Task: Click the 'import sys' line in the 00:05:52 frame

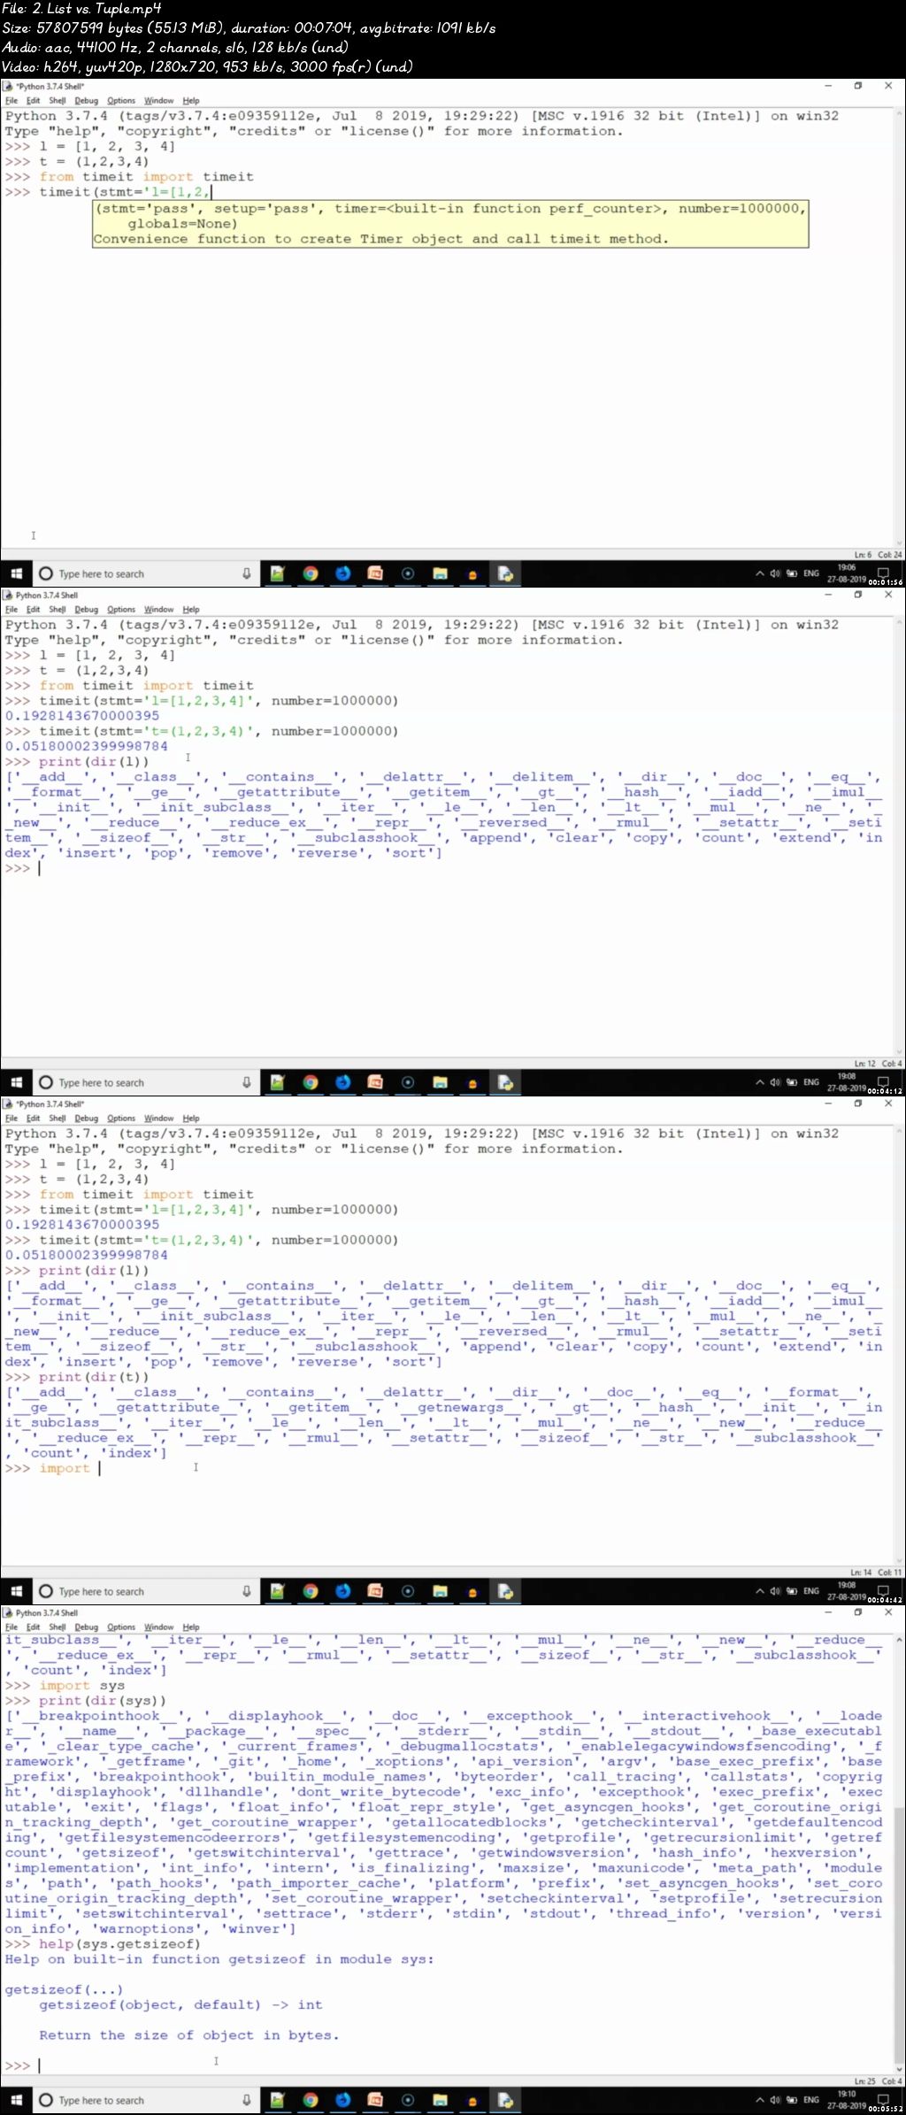Action: click(x=81, y=1686)
